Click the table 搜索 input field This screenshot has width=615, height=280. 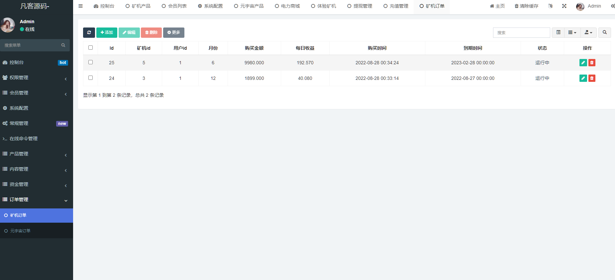(521, 32)
